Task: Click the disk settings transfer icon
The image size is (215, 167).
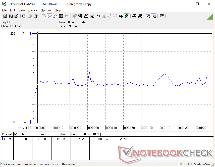Action: 80,16
